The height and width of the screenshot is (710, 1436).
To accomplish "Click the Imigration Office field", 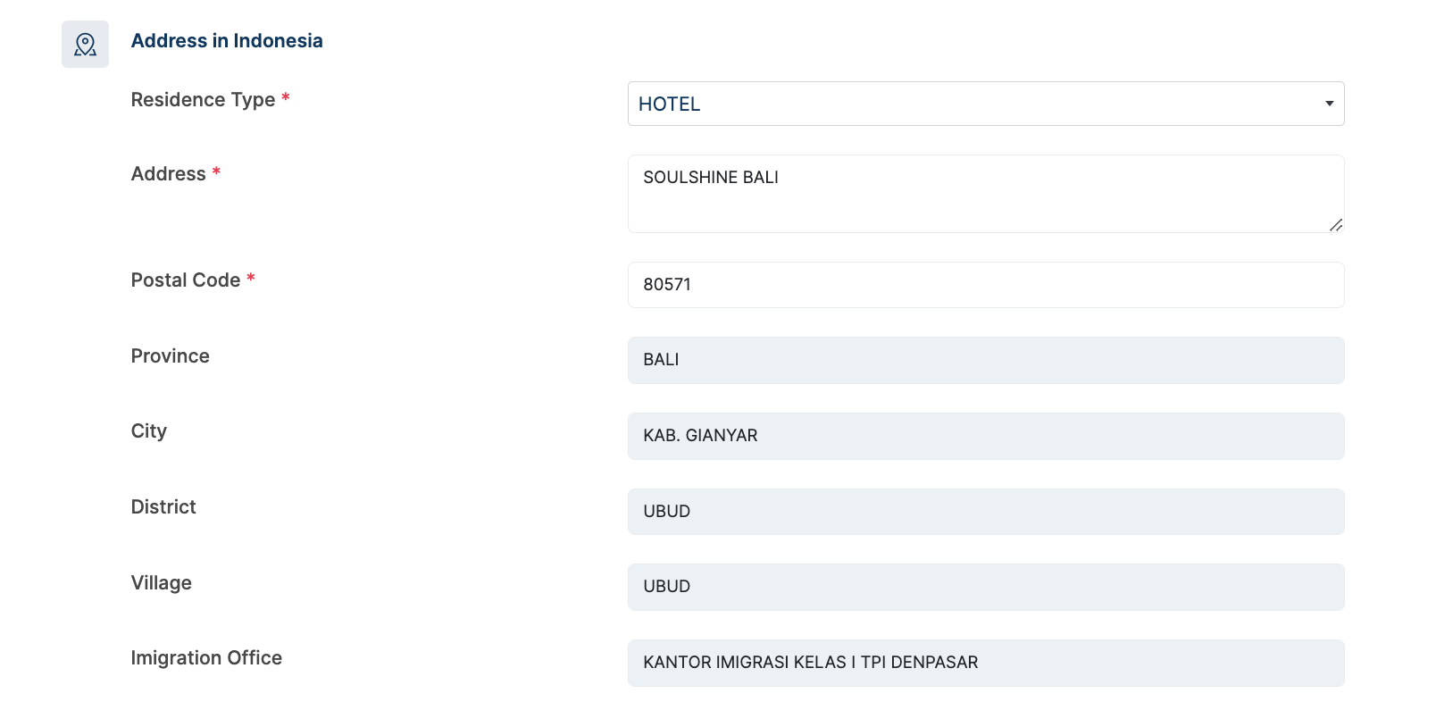I will click(986, 663).
